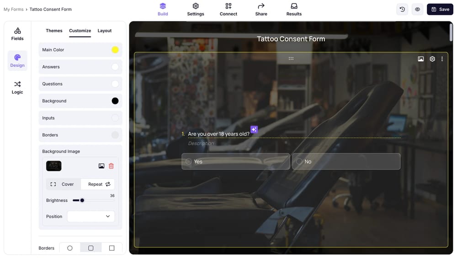
Task: Choose the square corner borders style
Action: tap(112, 248)
